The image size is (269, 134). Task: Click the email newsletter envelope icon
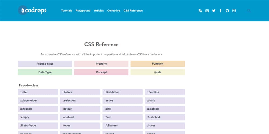[207, 11]
